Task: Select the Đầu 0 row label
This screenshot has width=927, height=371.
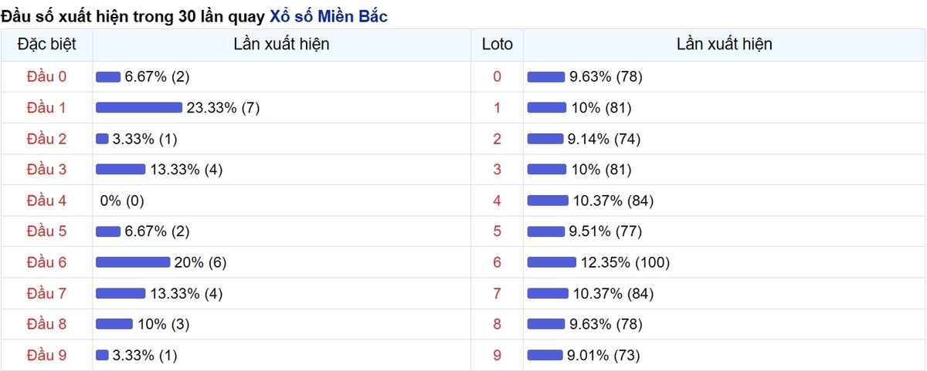Action: coord(46,76)
